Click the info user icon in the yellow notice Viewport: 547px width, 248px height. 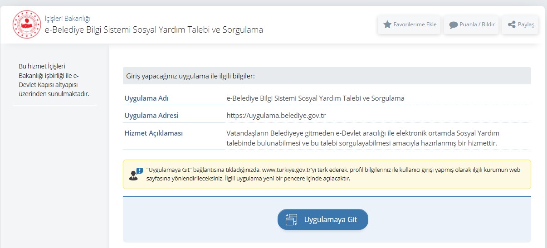tap(136, 174)
